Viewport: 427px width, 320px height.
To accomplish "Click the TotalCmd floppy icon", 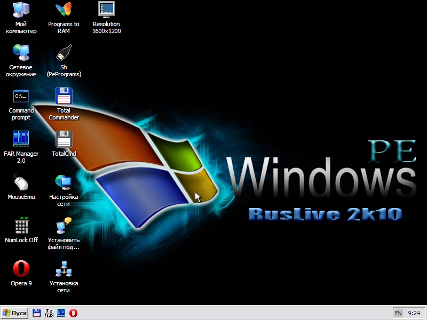I will click(x=64, y=143).
